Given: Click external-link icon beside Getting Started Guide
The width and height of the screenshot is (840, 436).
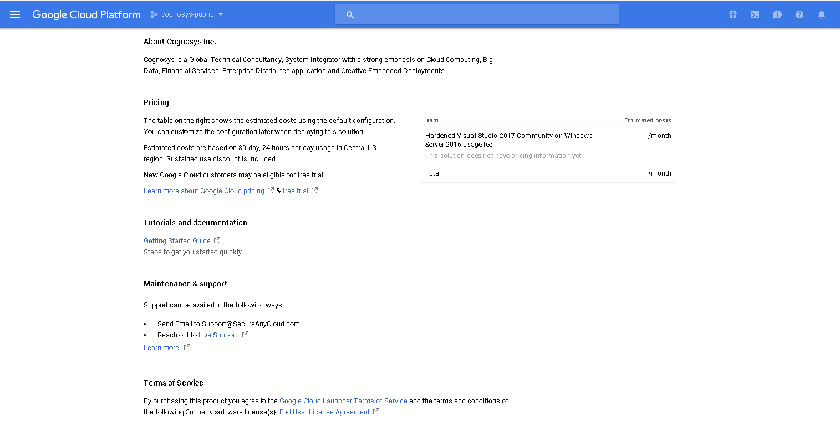Looking at the screenshot, I should click(x=217, y=240).
